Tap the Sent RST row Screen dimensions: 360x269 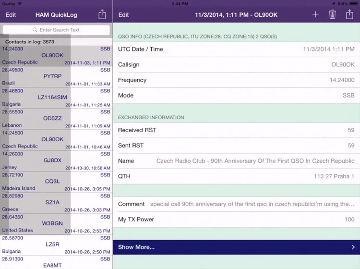[x=237, y=146]
